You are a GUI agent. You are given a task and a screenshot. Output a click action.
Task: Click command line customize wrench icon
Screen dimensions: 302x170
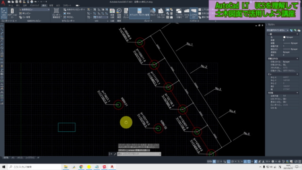coord(115,154)
